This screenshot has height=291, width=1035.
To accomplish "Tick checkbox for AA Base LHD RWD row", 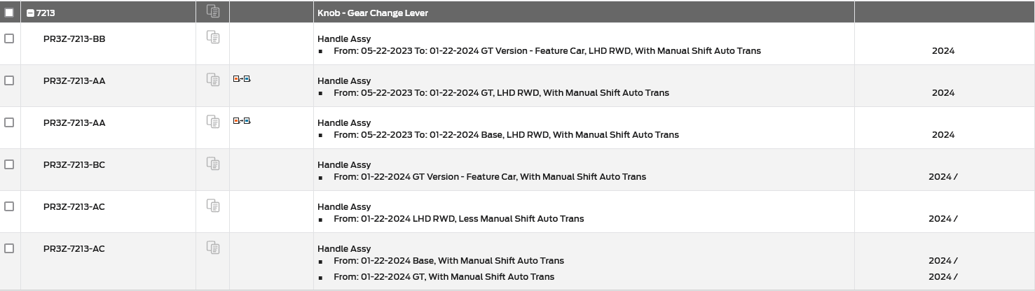I will point(9,122).
